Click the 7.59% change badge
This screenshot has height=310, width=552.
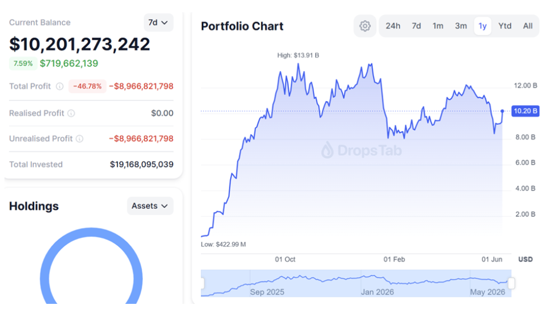[23, 64]
